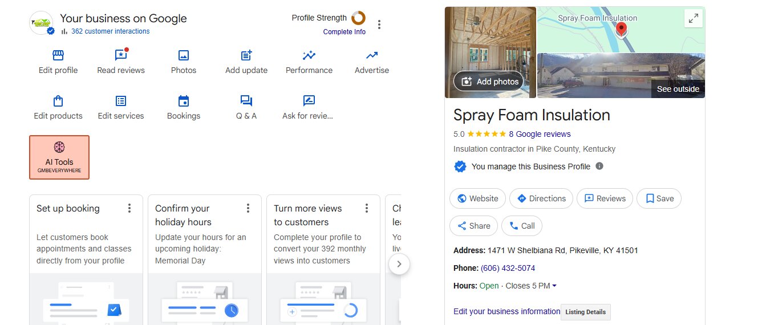Open options for Confirm your holiday hours card

coord(248,208)
